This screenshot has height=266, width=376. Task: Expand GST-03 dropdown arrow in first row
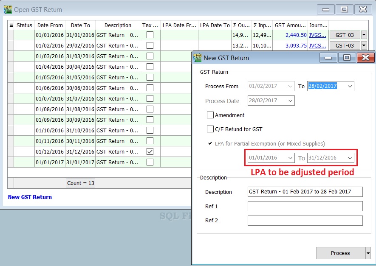coord(364,35)
